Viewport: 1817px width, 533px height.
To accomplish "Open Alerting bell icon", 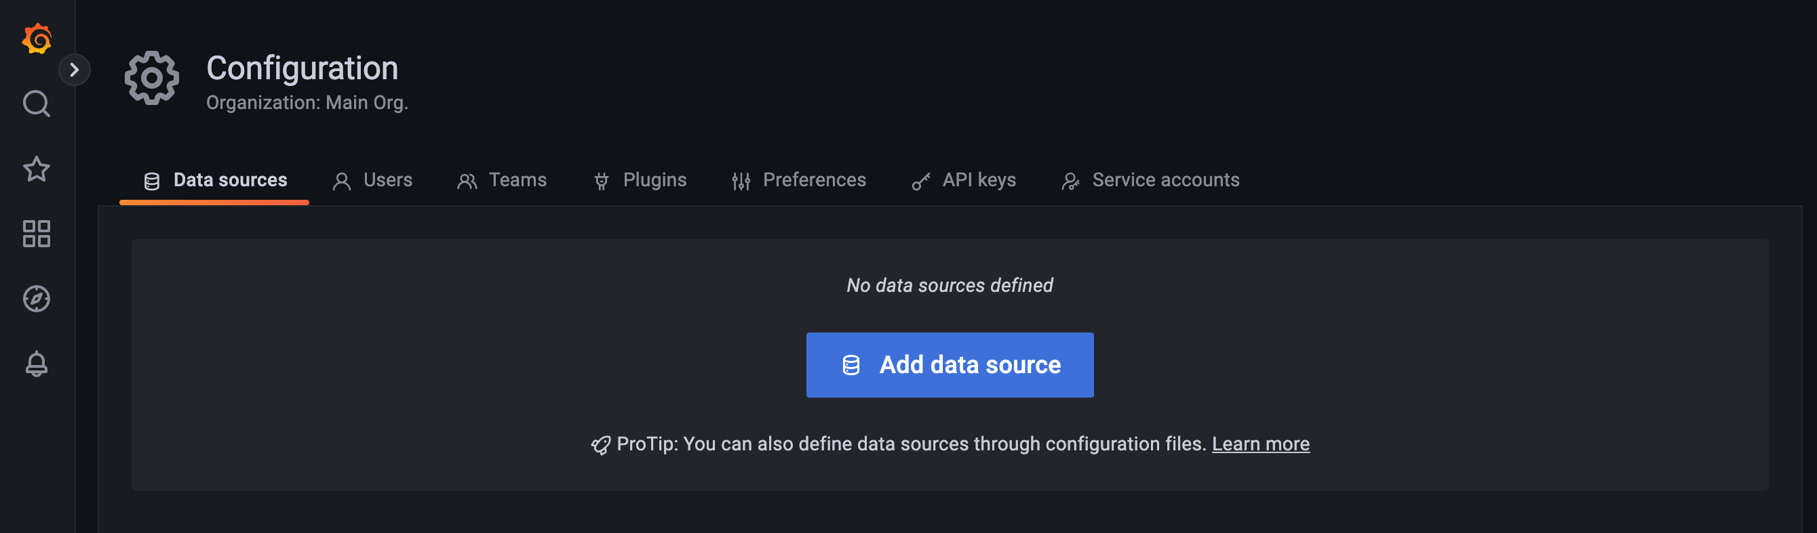I will pos(37,364).
